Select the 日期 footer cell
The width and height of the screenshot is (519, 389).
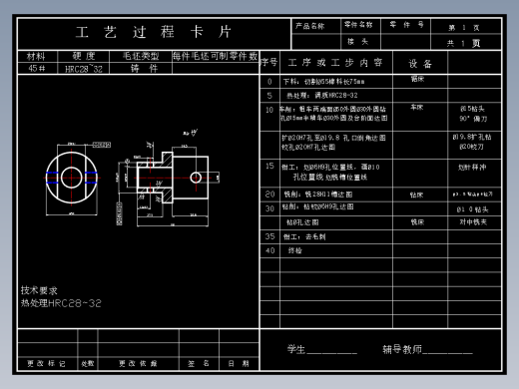click(x=239, y=363)
